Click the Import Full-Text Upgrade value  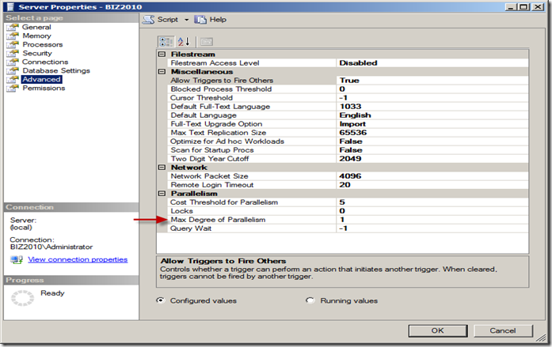tap(432, 124)
